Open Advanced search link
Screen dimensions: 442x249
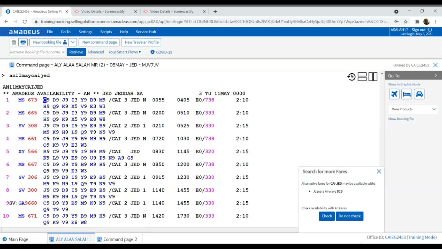tap(96, 52)
